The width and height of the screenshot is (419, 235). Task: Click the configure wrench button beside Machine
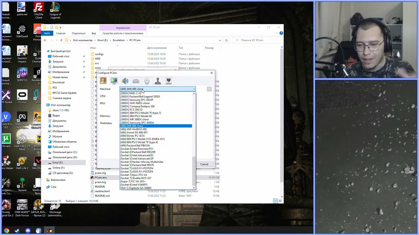[x=209, y=89]
